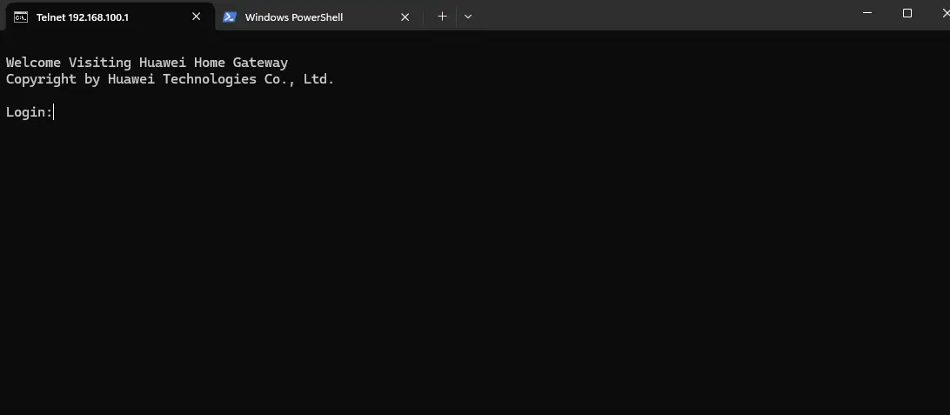The width and height of the screenshot is (950, 415).
Task: Minimize the terminal window
Action: pyautogui.click(x=867, y=13)
